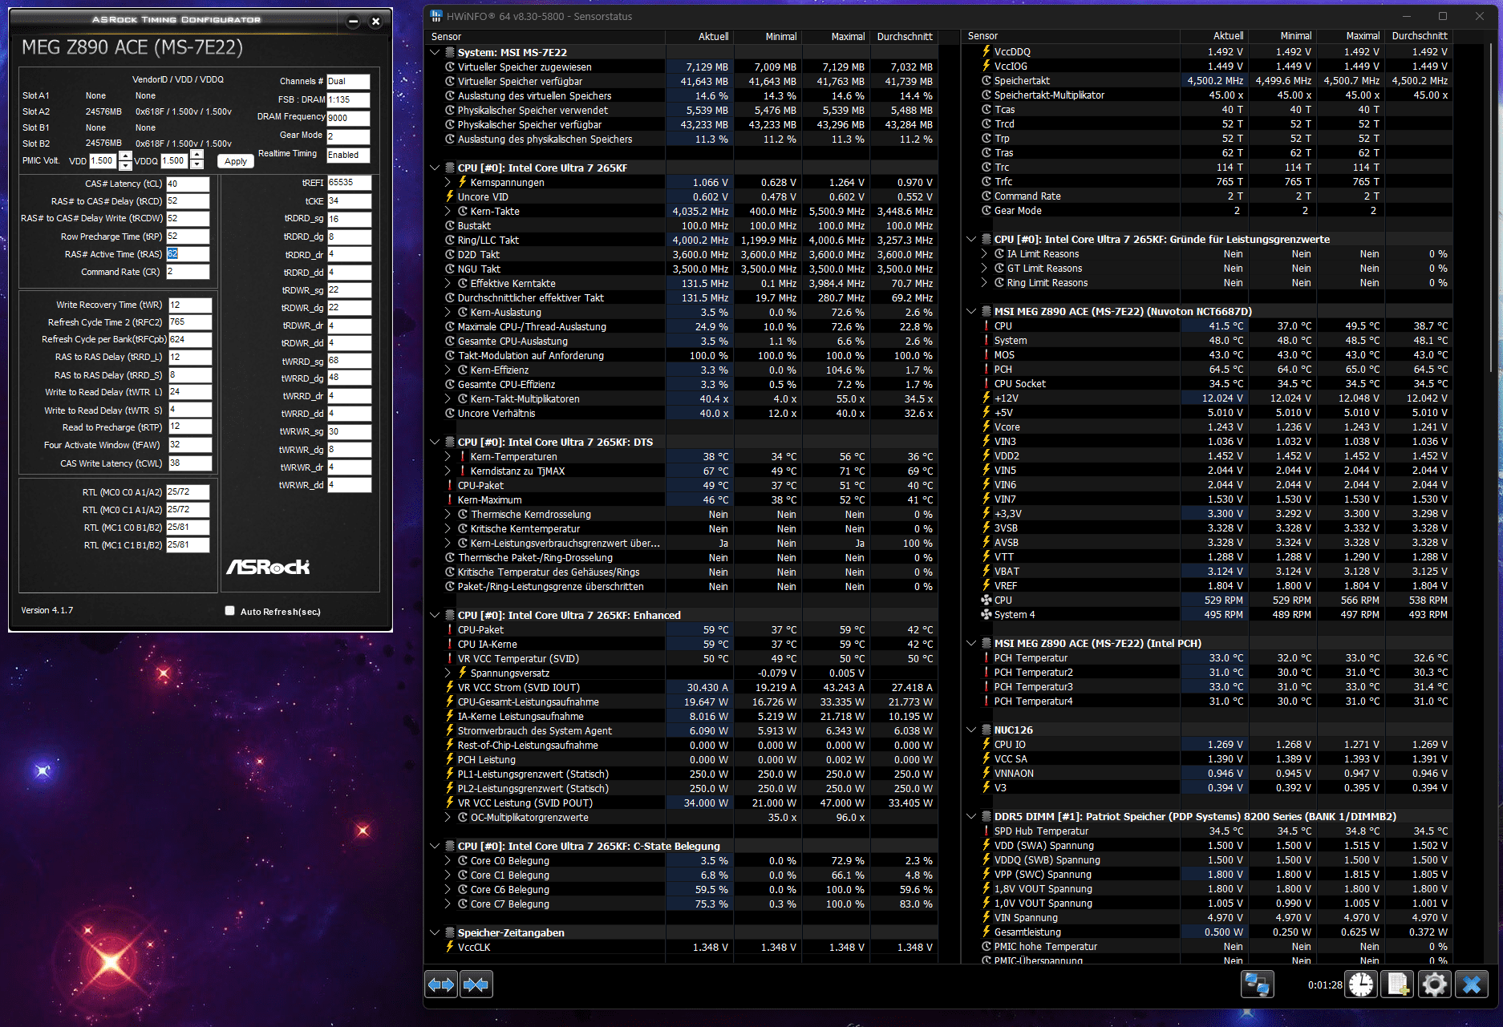This screenshot has height=1027, width=1503.
Task: Click the thermometer icon beside MOS
Action: (986, 354)
